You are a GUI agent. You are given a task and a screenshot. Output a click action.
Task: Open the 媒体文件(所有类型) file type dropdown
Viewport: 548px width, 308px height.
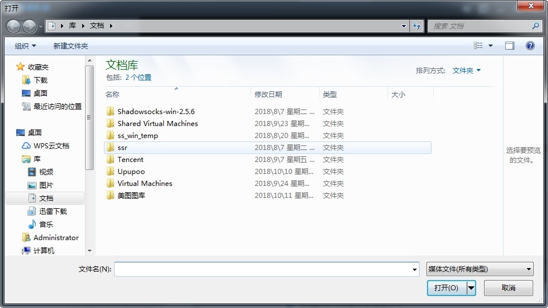(480, 269)
